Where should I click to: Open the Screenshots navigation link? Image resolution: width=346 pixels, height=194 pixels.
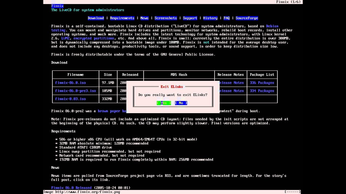tap(166, 18)
